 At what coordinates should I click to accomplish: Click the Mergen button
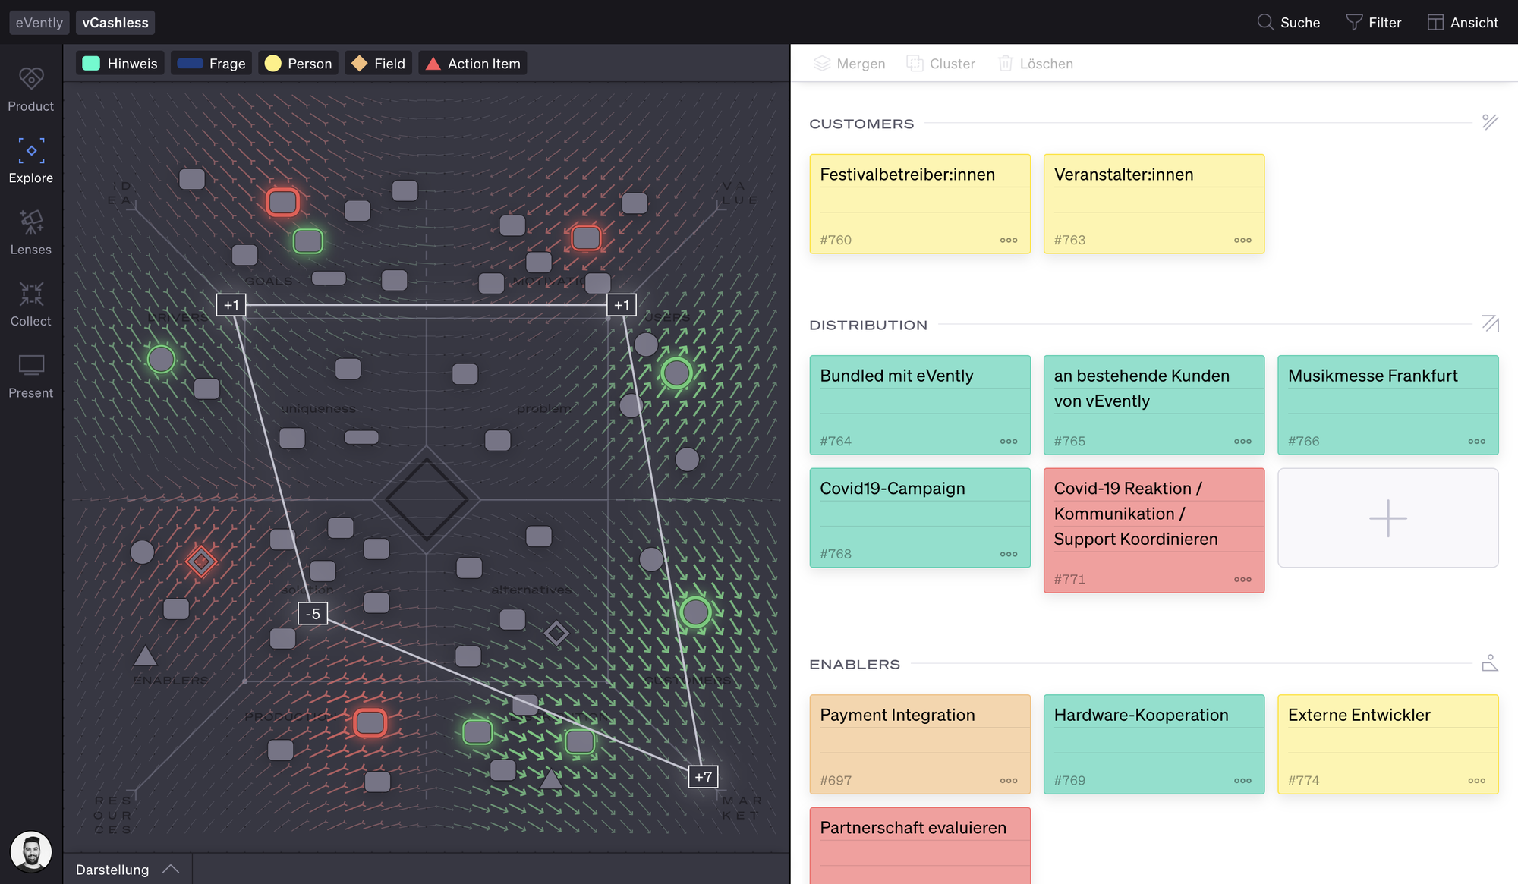coord(849,64)
